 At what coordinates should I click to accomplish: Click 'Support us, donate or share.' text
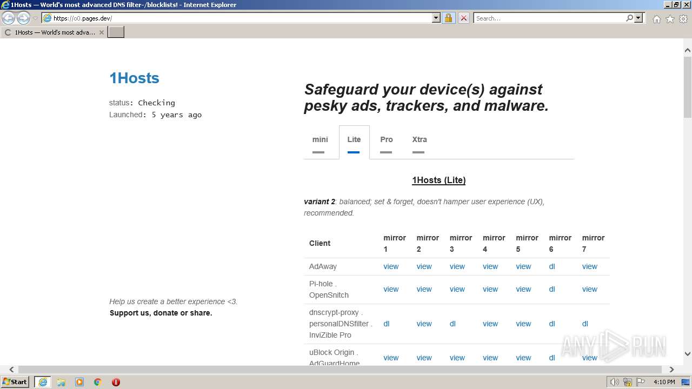[161, 313]
